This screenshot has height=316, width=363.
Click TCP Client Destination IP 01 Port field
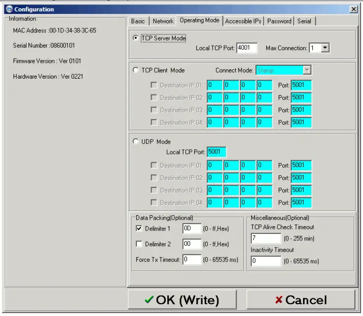coord(301,85)
